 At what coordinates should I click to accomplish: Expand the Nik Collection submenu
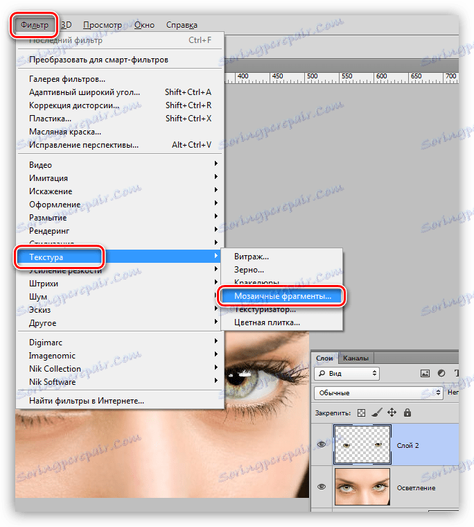[120, 369]
